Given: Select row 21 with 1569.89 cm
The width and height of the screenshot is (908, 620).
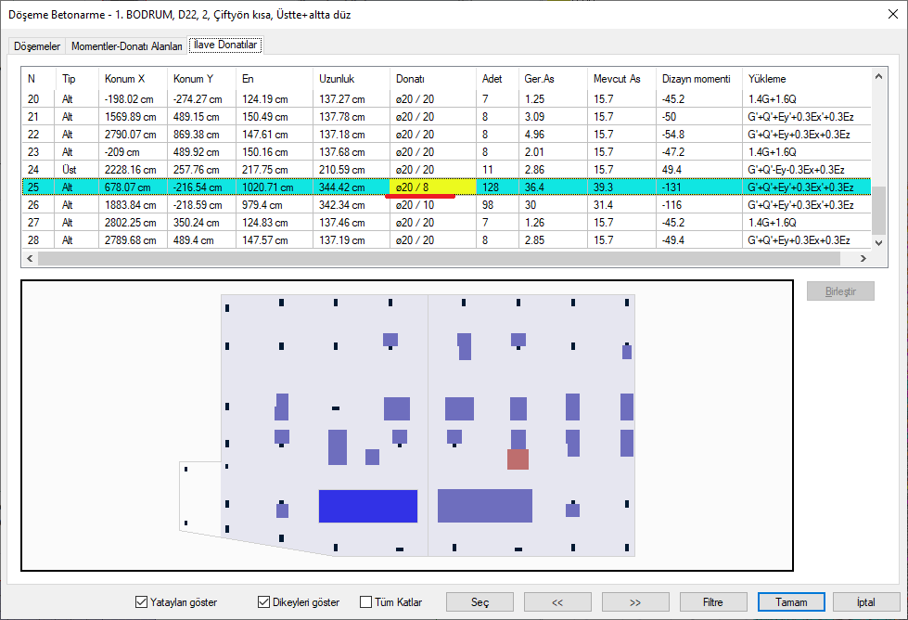Looking at the screenshot, I should tap(446, 116).
